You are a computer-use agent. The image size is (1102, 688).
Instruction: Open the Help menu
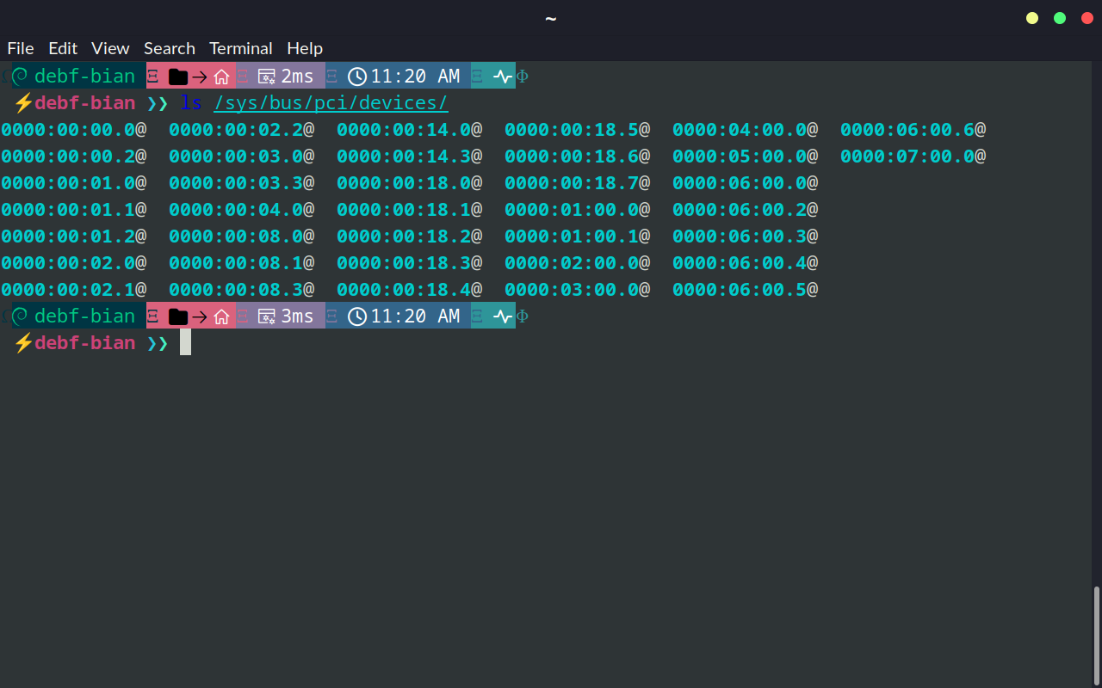click(305, 48)
